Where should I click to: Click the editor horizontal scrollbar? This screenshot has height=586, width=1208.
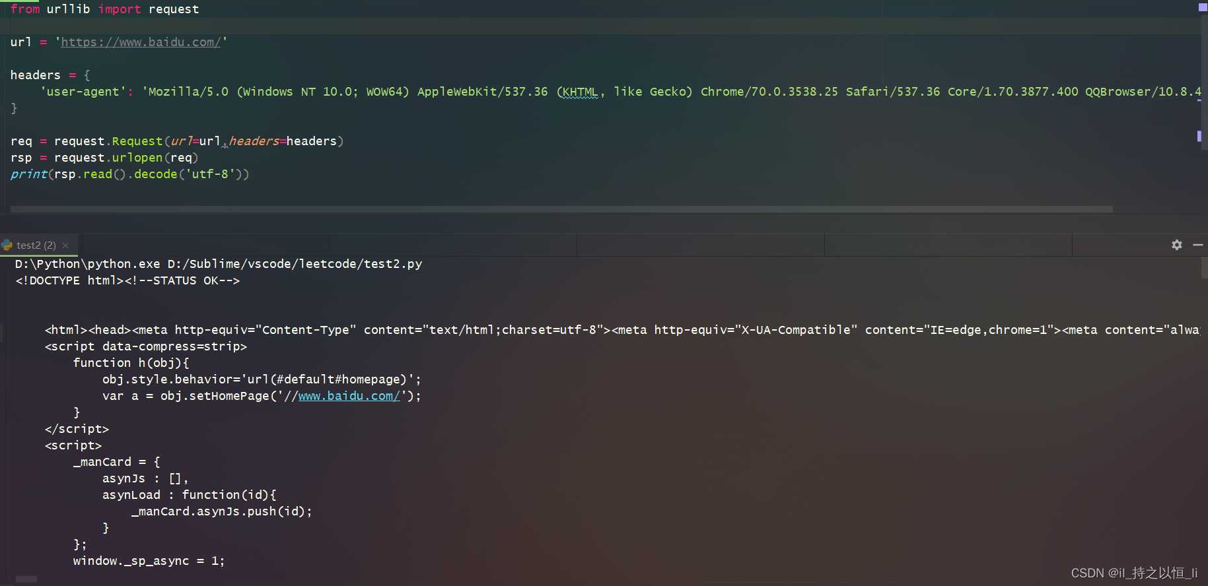(x=561, y=209)
